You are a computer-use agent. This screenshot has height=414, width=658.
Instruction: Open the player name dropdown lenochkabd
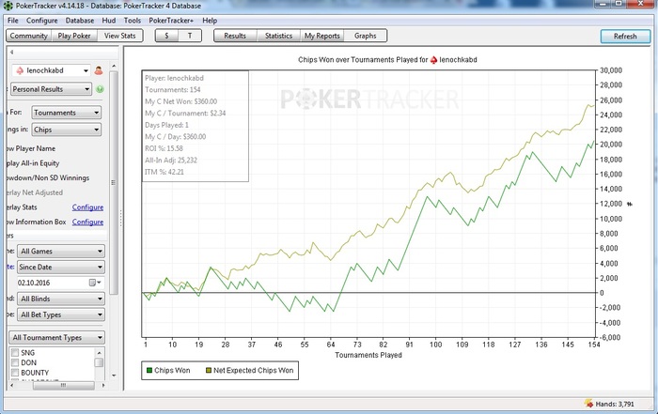pos(52,70)
